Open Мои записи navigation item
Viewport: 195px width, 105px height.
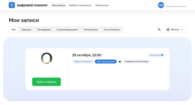coord(58,5)
